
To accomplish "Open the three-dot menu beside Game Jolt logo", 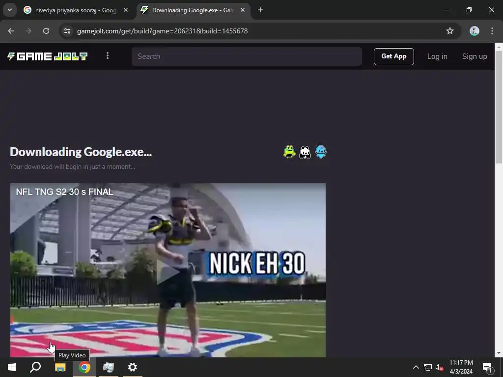I will pos(108,56).
